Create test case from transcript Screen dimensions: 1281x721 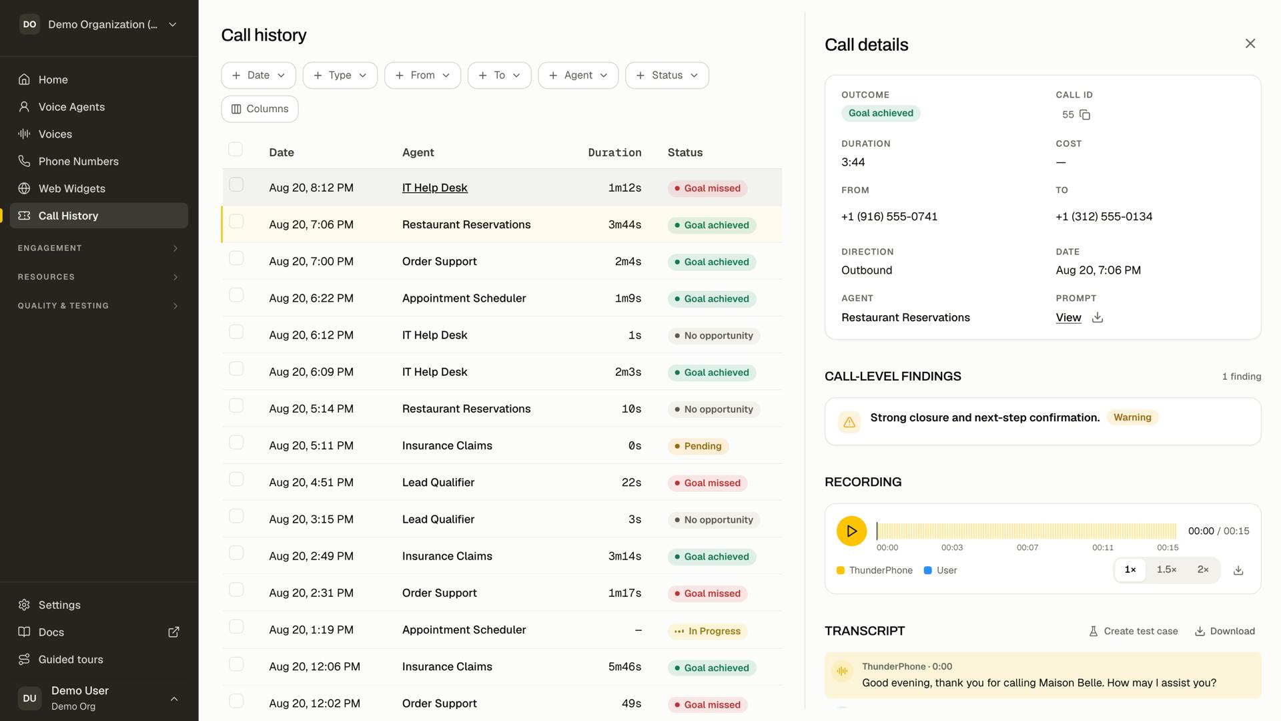(1133, 632)
